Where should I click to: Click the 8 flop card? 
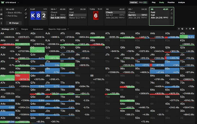39,15
